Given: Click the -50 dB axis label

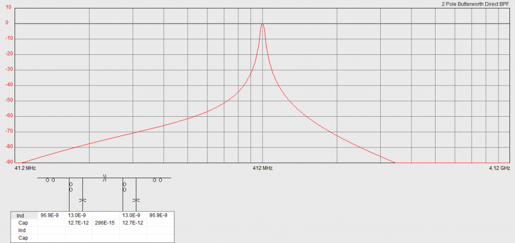Looking at the screenshot, I should click(x=8, y=101).
